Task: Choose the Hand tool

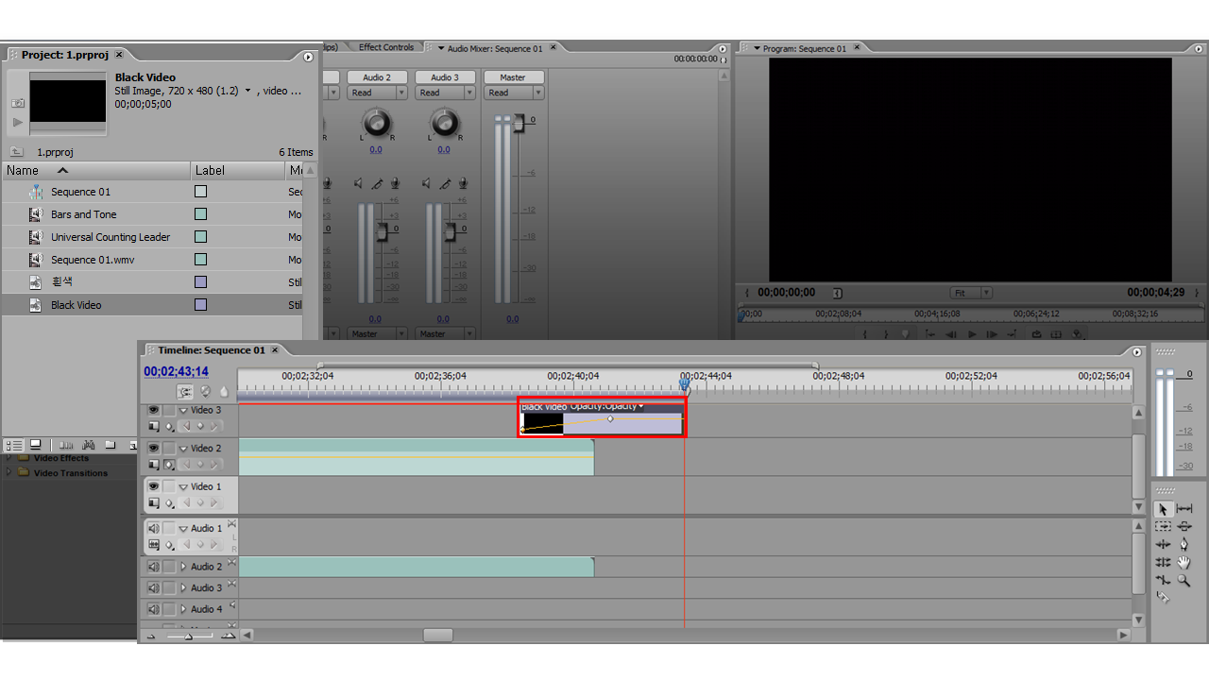Action: (x=1183, y=562)
